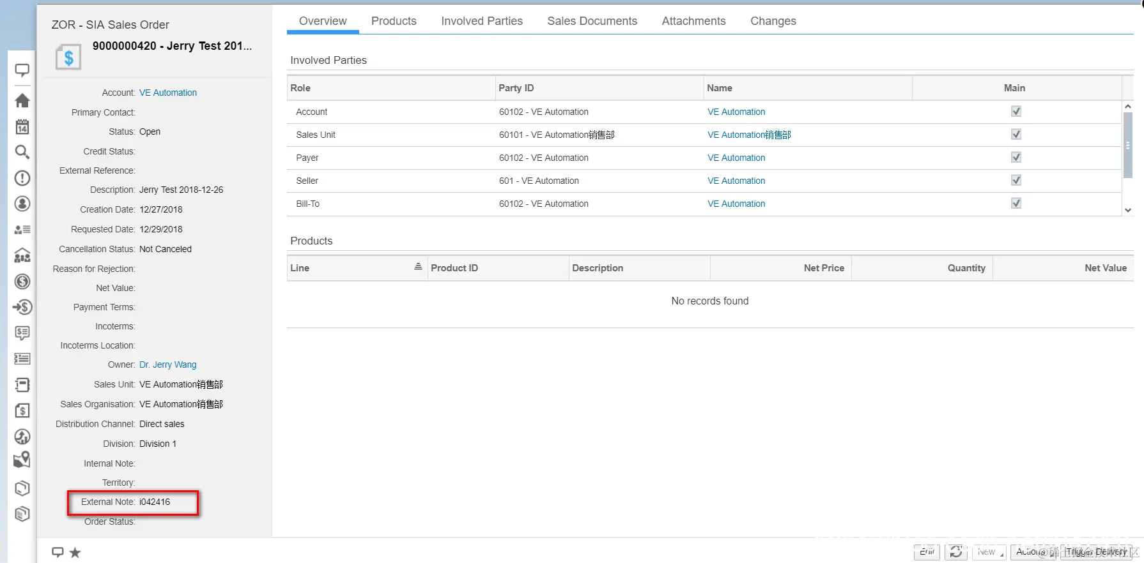Click the sales order dollar document thumbnail
This screenshot has height=563, width=1144.
(68, 57)
